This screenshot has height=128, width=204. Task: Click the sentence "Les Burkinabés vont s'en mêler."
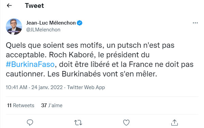102,74
